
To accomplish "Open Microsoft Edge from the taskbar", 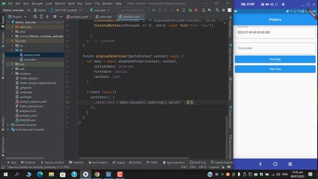I will pyautogui.click(x=40, y=175).
